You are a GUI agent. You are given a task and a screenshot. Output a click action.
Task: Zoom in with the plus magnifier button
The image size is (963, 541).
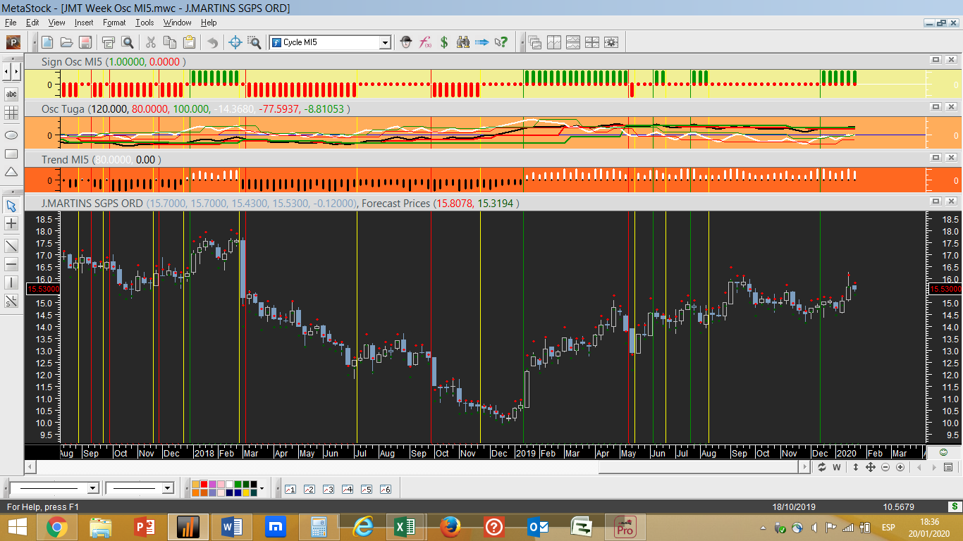point(900,467)
